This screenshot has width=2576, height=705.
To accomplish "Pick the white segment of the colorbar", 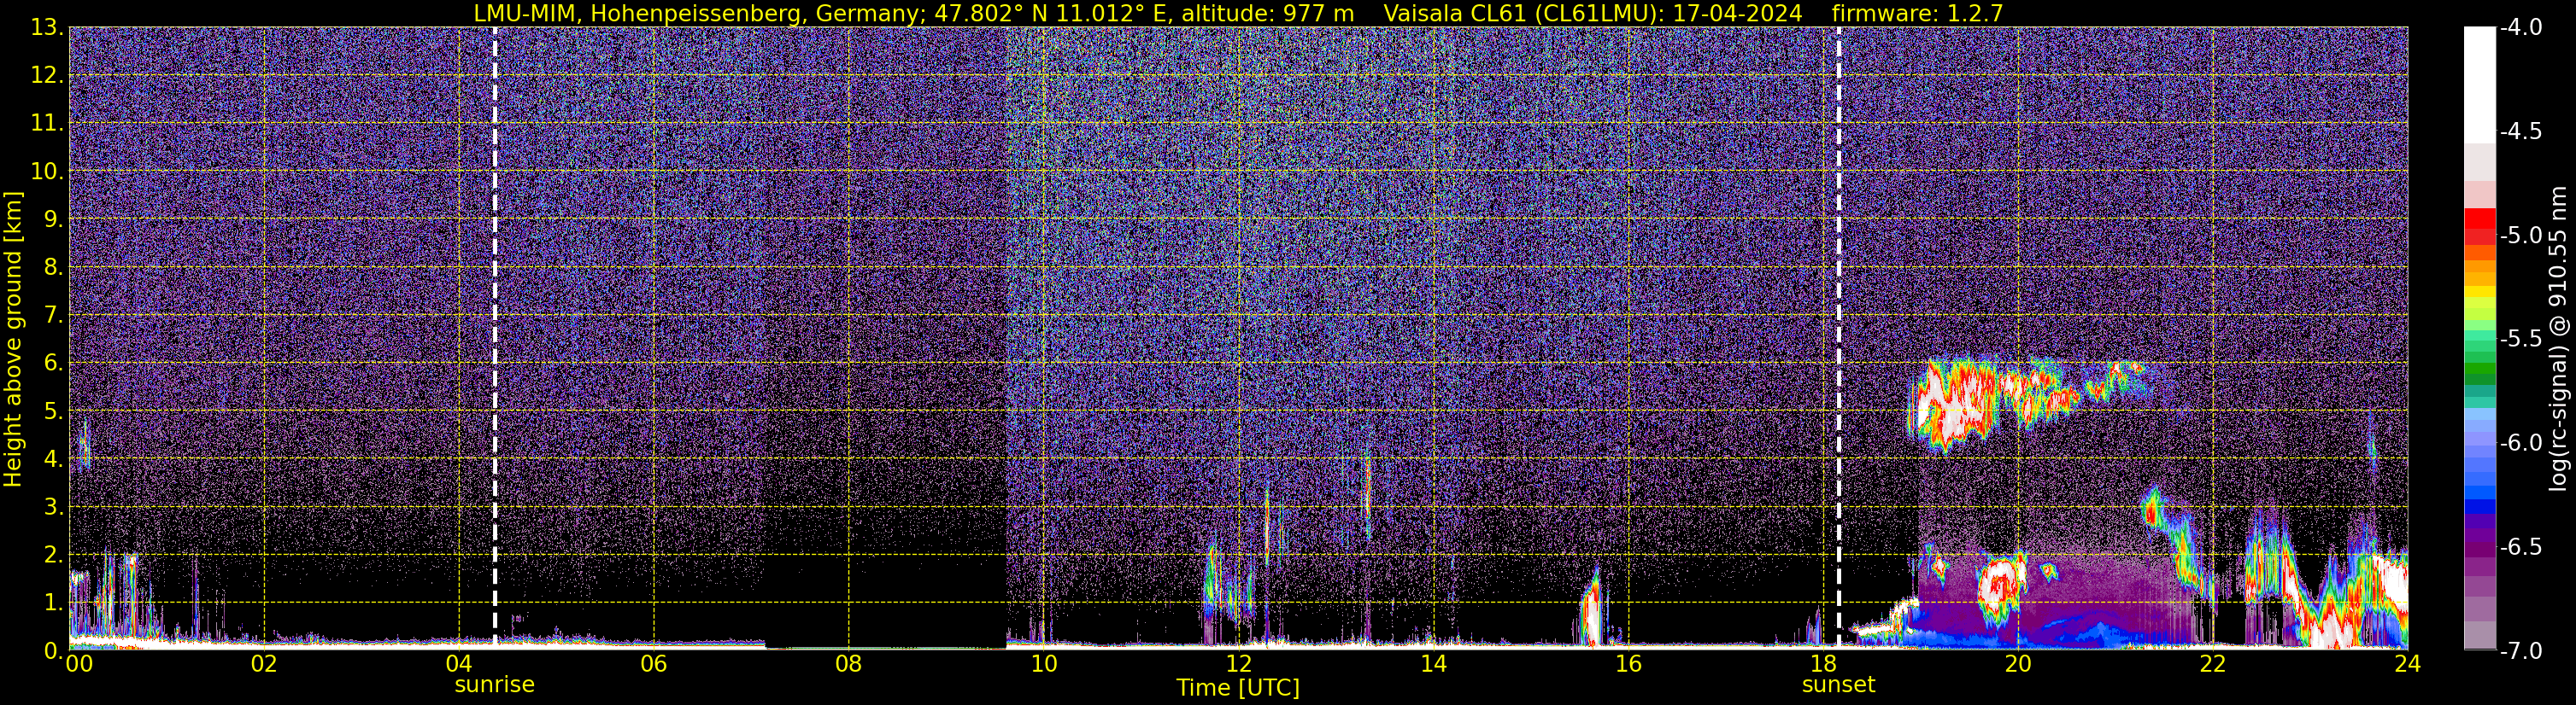I will point(2479,84).
